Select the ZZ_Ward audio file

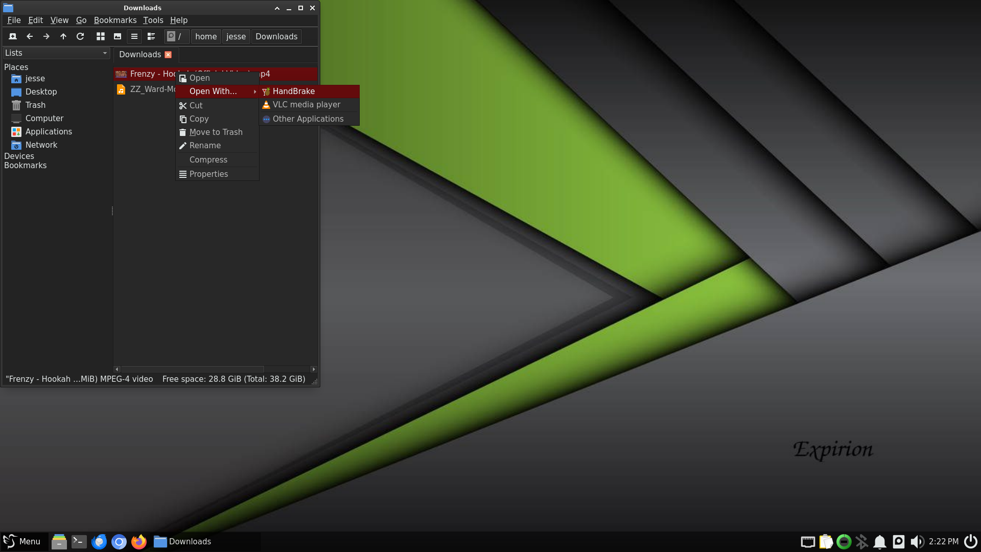(146, 89)
